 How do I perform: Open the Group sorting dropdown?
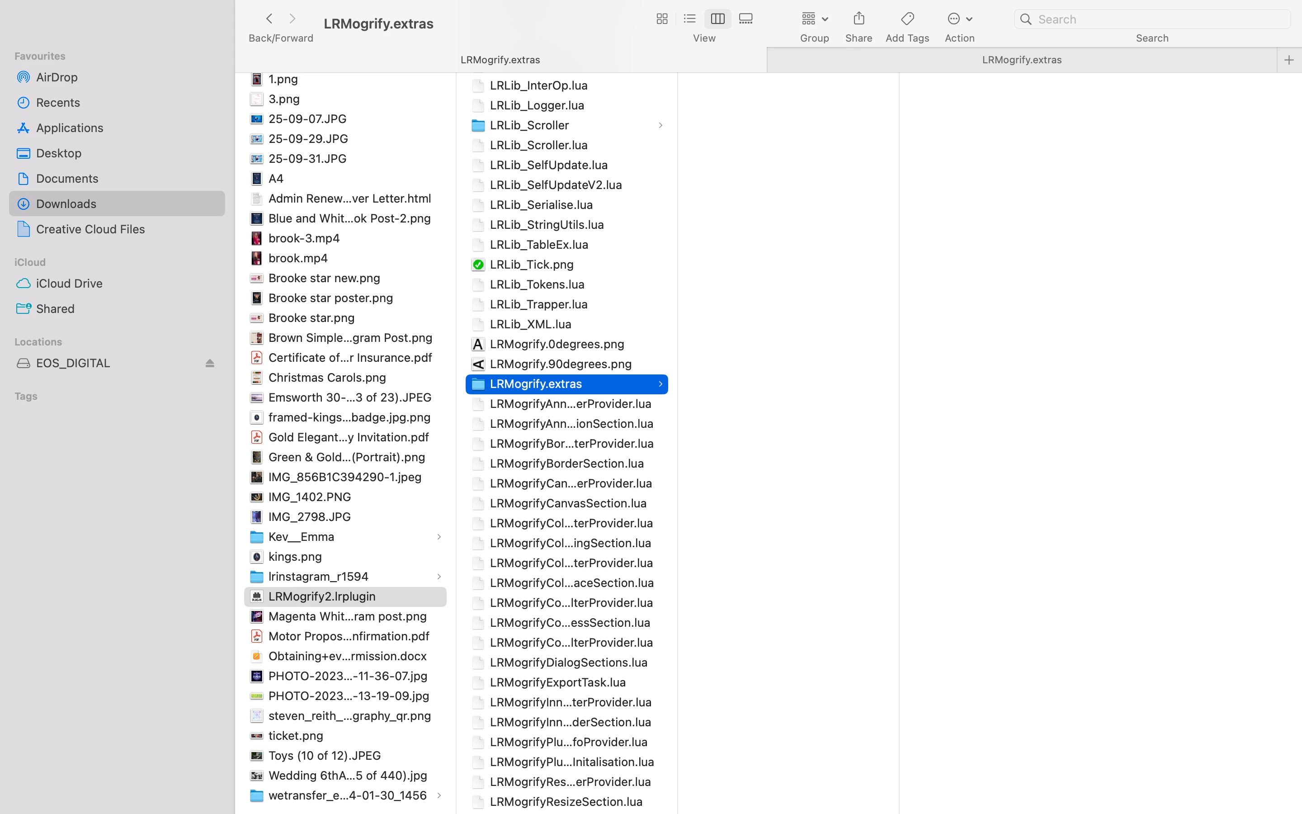point(814,19)
